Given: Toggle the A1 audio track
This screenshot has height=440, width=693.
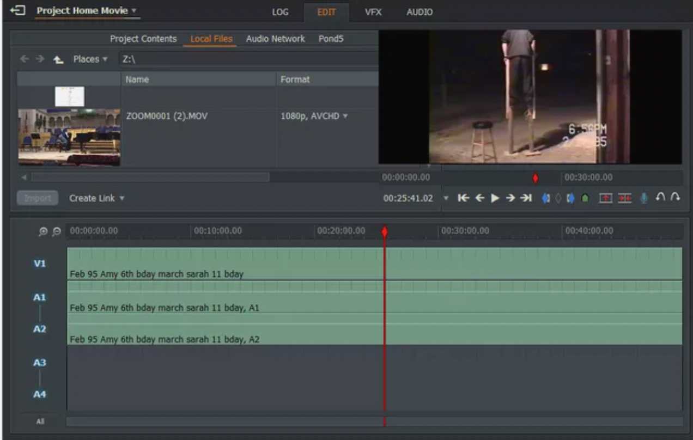Looking at the screenshot, I should 40,297.
